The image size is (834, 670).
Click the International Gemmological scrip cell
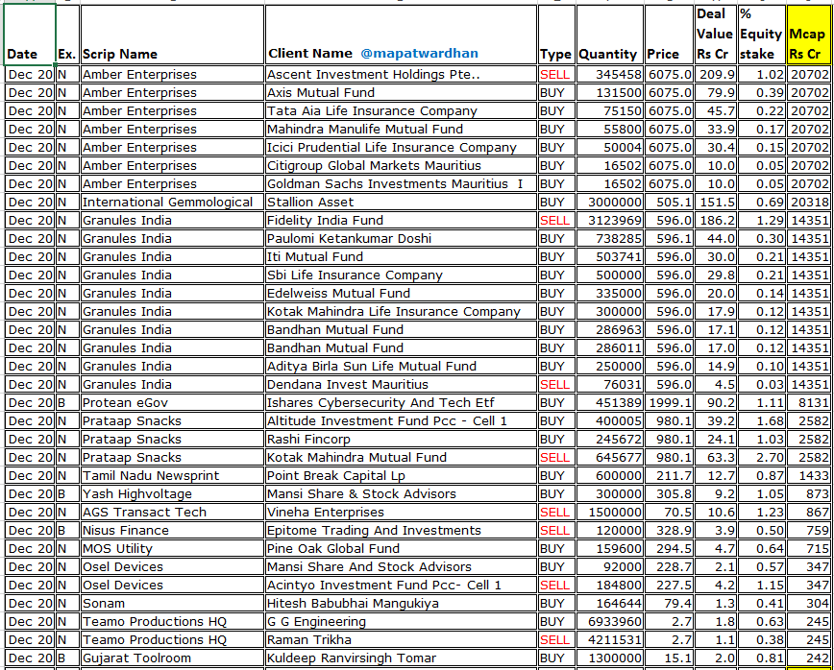(172, 202)
